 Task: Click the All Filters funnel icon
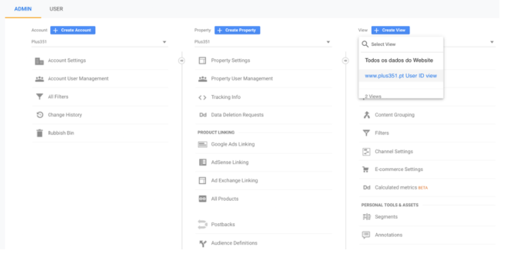pyautogui.click(x=39, y=96)
